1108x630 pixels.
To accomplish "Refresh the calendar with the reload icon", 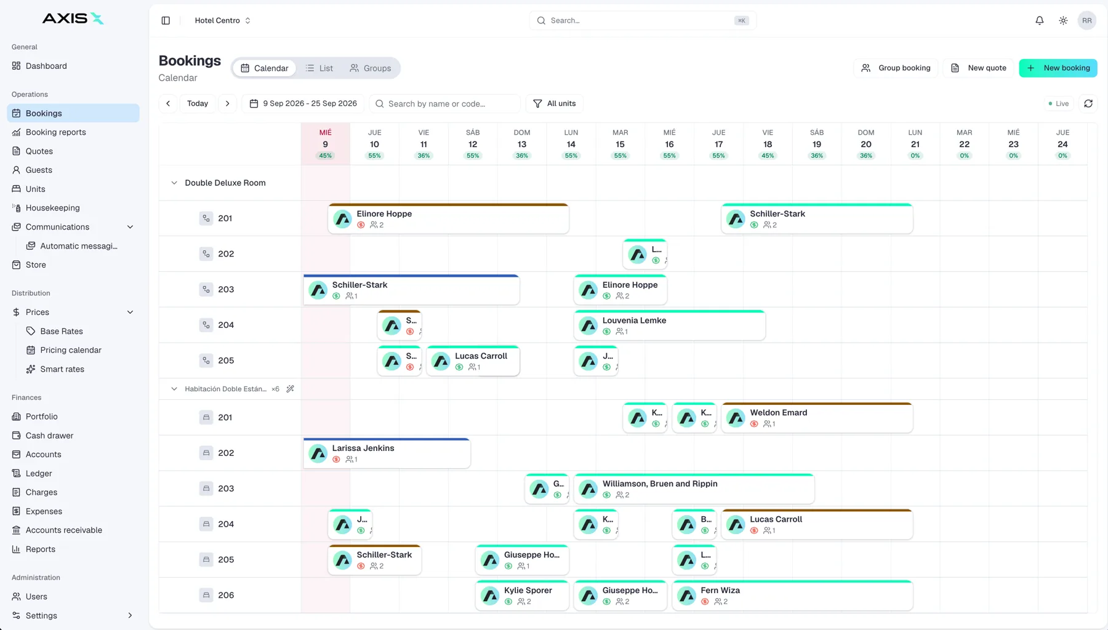I will [x=1088, y=103].
